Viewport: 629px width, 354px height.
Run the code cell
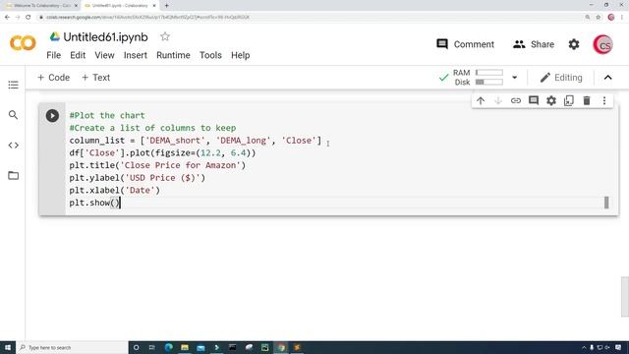click(x=52, y=116)
